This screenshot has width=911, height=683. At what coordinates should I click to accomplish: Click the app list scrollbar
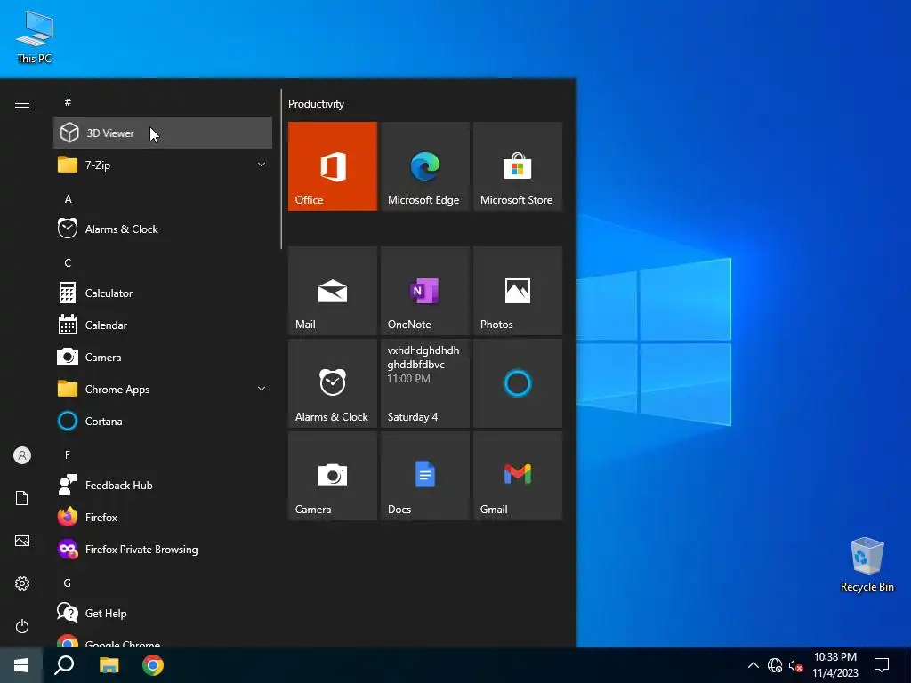tap(281, 168)
